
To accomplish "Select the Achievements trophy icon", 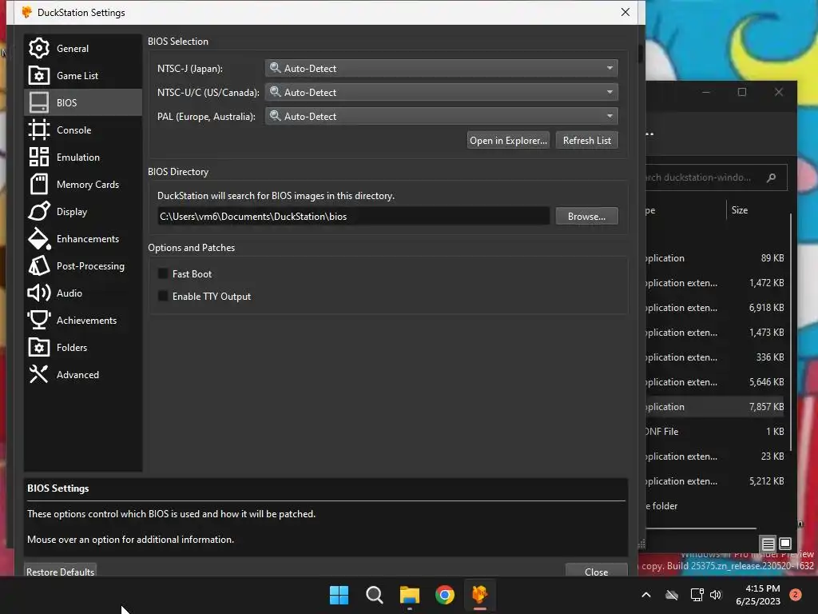I will click(x=38, y=320).
